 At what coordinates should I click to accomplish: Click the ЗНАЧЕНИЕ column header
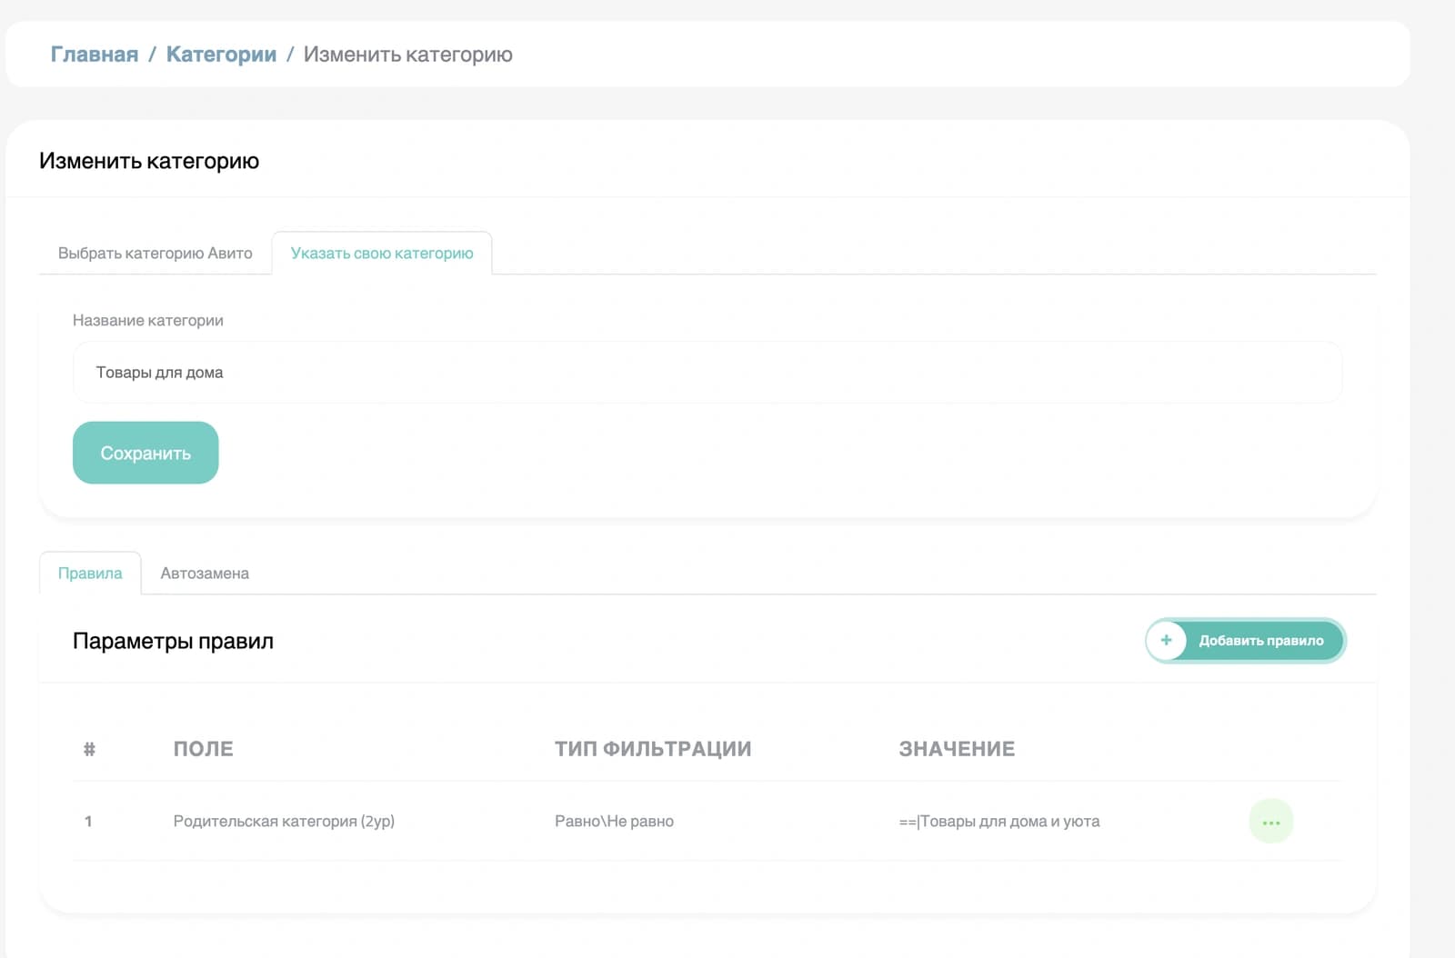coord(957,749)
